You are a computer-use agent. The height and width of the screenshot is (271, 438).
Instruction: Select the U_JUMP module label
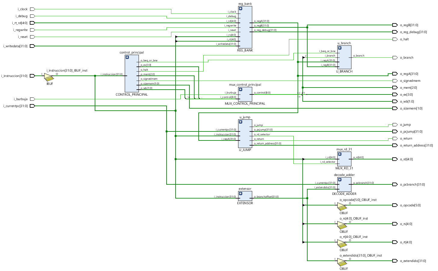(x=245, y=150)
